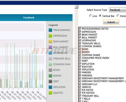Select the Line chart radio button
Image resolution: width=126 pixels, height=102 pixels.
pos(90,16)
